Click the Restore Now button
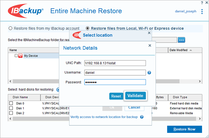209x138 pixels. click(185, 129)
